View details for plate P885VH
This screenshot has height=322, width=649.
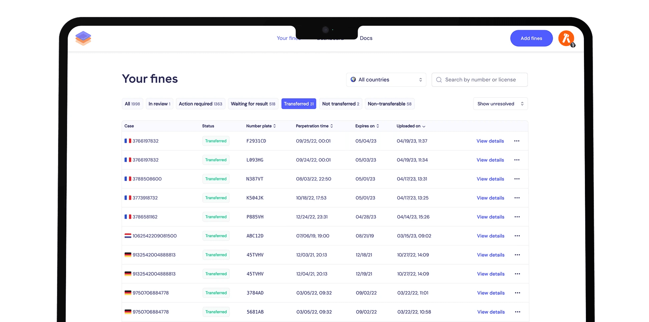[x=491, y=217]
